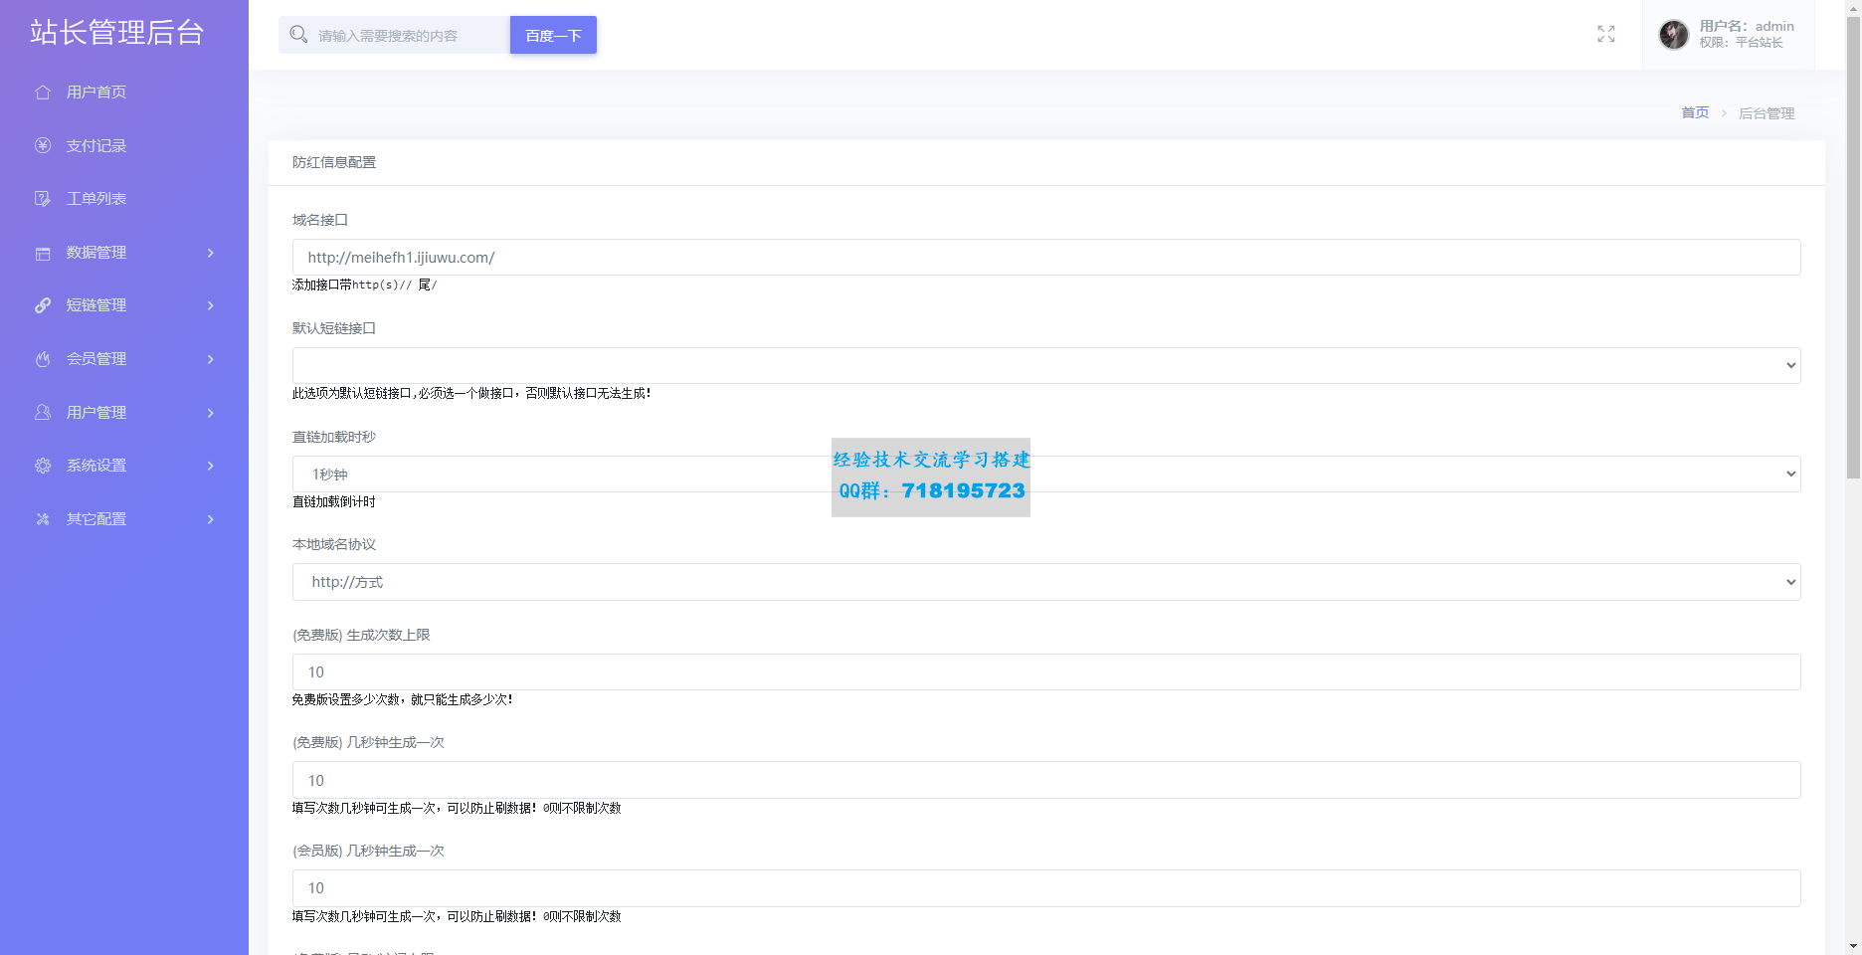Click the home icon beside 用户首页
The image size is (1862, 955).
tap(43, 93)
